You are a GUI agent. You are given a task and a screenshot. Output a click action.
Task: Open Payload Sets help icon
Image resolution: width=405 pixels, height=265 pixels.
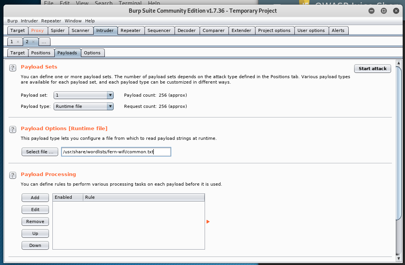click(13, 68)
